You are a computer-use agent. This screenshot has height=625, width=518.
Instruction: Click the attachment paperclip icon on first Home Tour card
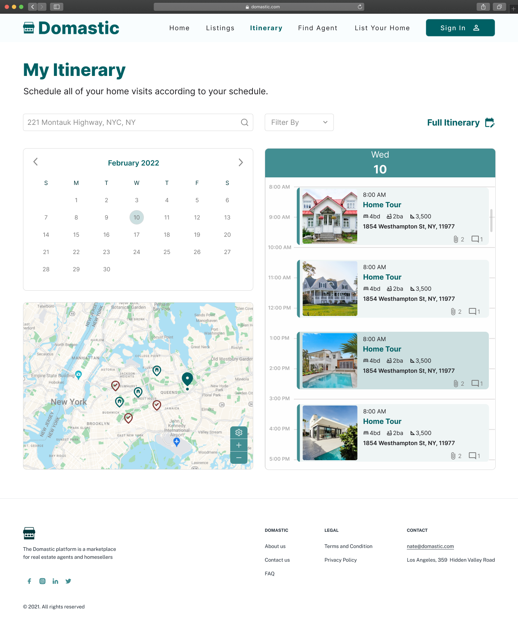coord(456,239)
